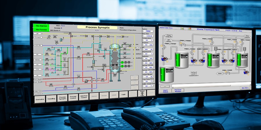The width and height of the screenshot is (261, 130).
Task: Click the FCV100 valve symbol
Action: pyautogui.click(x=49, y=49)
